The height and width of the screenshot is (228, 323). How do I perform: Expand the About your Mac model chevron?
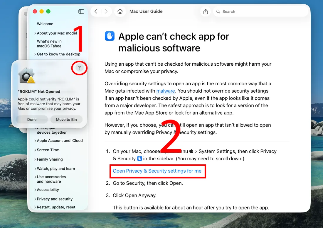pos(35,33)
